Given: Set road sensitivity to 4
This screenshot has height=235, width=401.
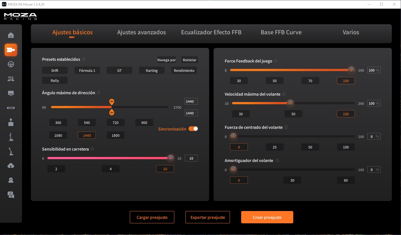Looking at the screenshot, I should coord(111,169).
